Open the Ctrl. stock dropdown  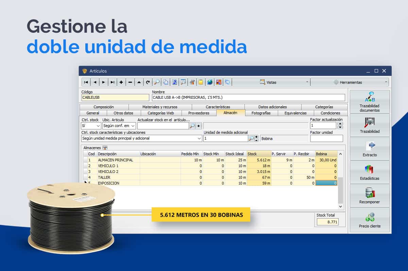[x=91, y=126]
